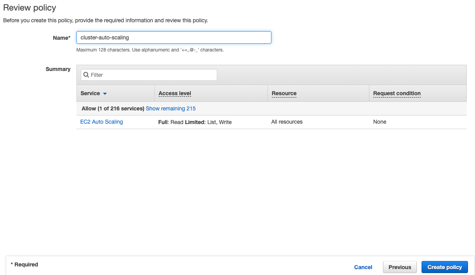Click the 'Summary' label
The image size is (475, 275).
pos(58,69)
